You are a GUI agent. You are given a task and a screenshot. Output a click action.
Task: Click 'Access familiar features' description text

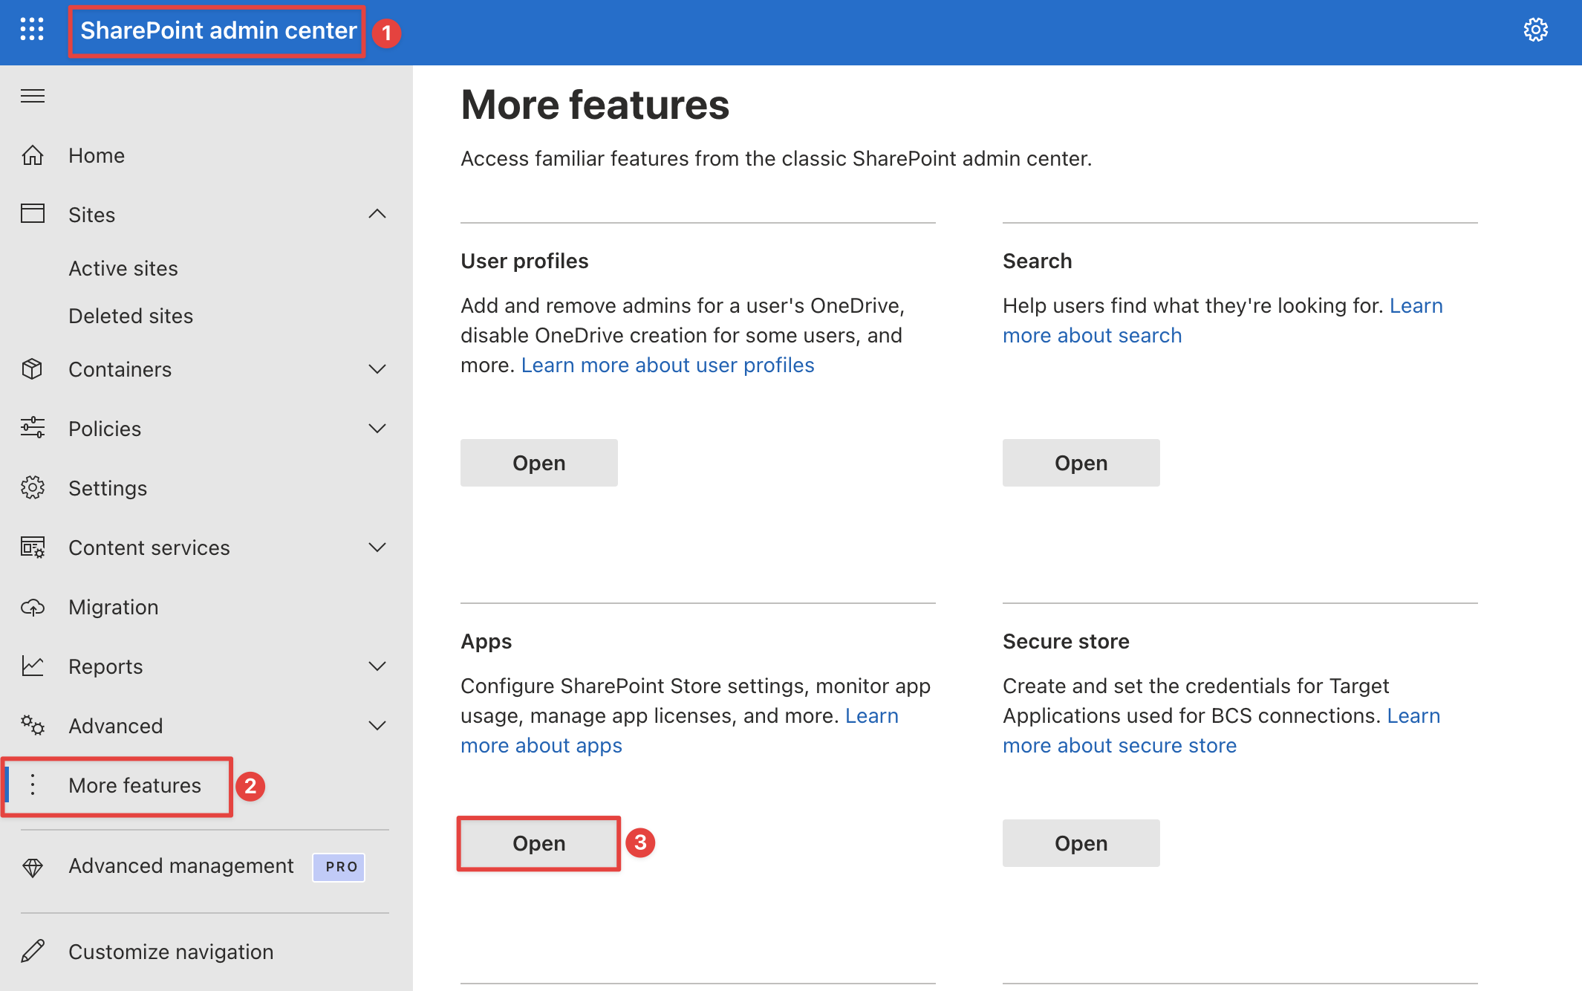(776, 158)
